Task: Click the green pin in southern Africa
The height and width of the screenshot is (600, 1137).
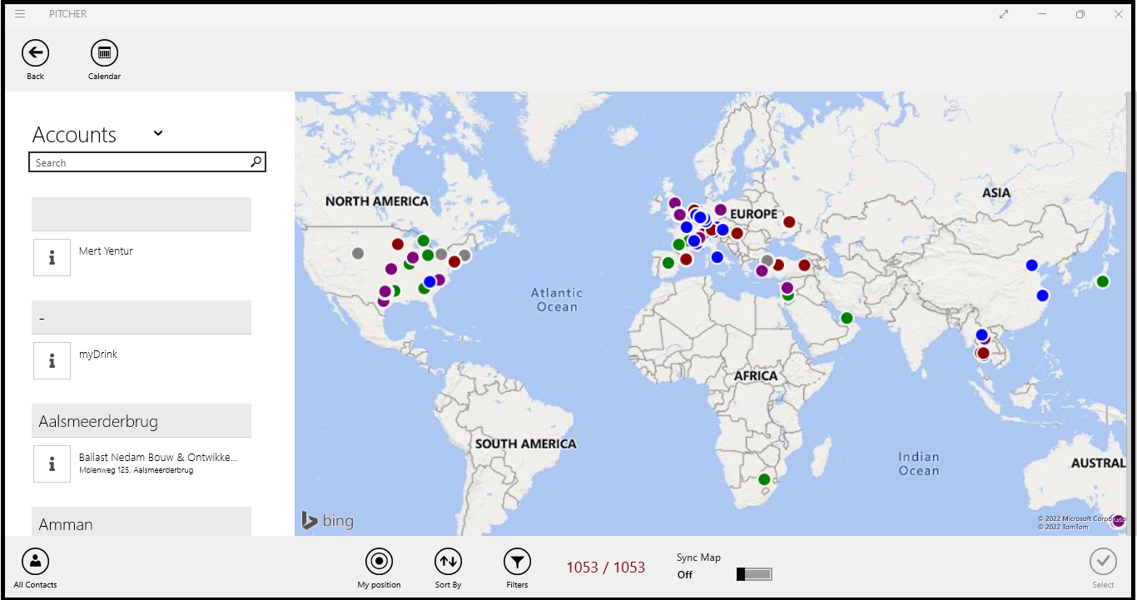Action: [x=764, y=479]
